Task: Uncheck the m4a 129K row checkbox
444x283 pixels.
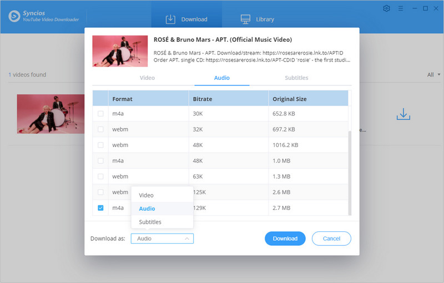Action: click(100, 208)
